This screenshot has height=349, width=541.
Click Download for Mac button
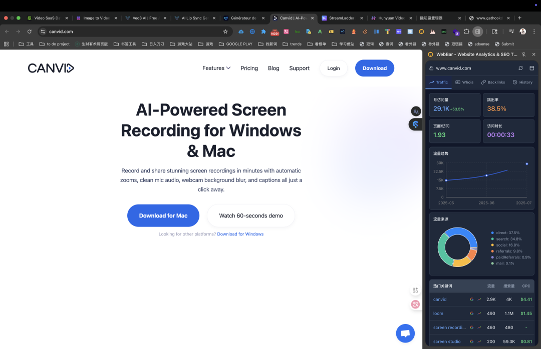(x=163, y=215)
